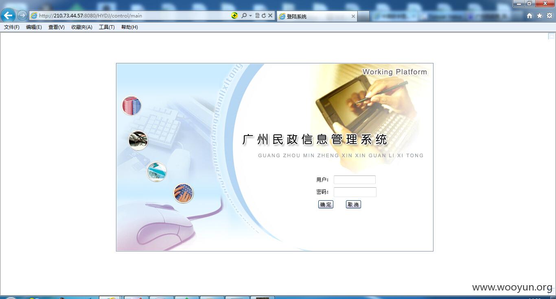Click the yellow plus icon in address bar
Viewport: 556px width, 299px height.
click(234, 15)
